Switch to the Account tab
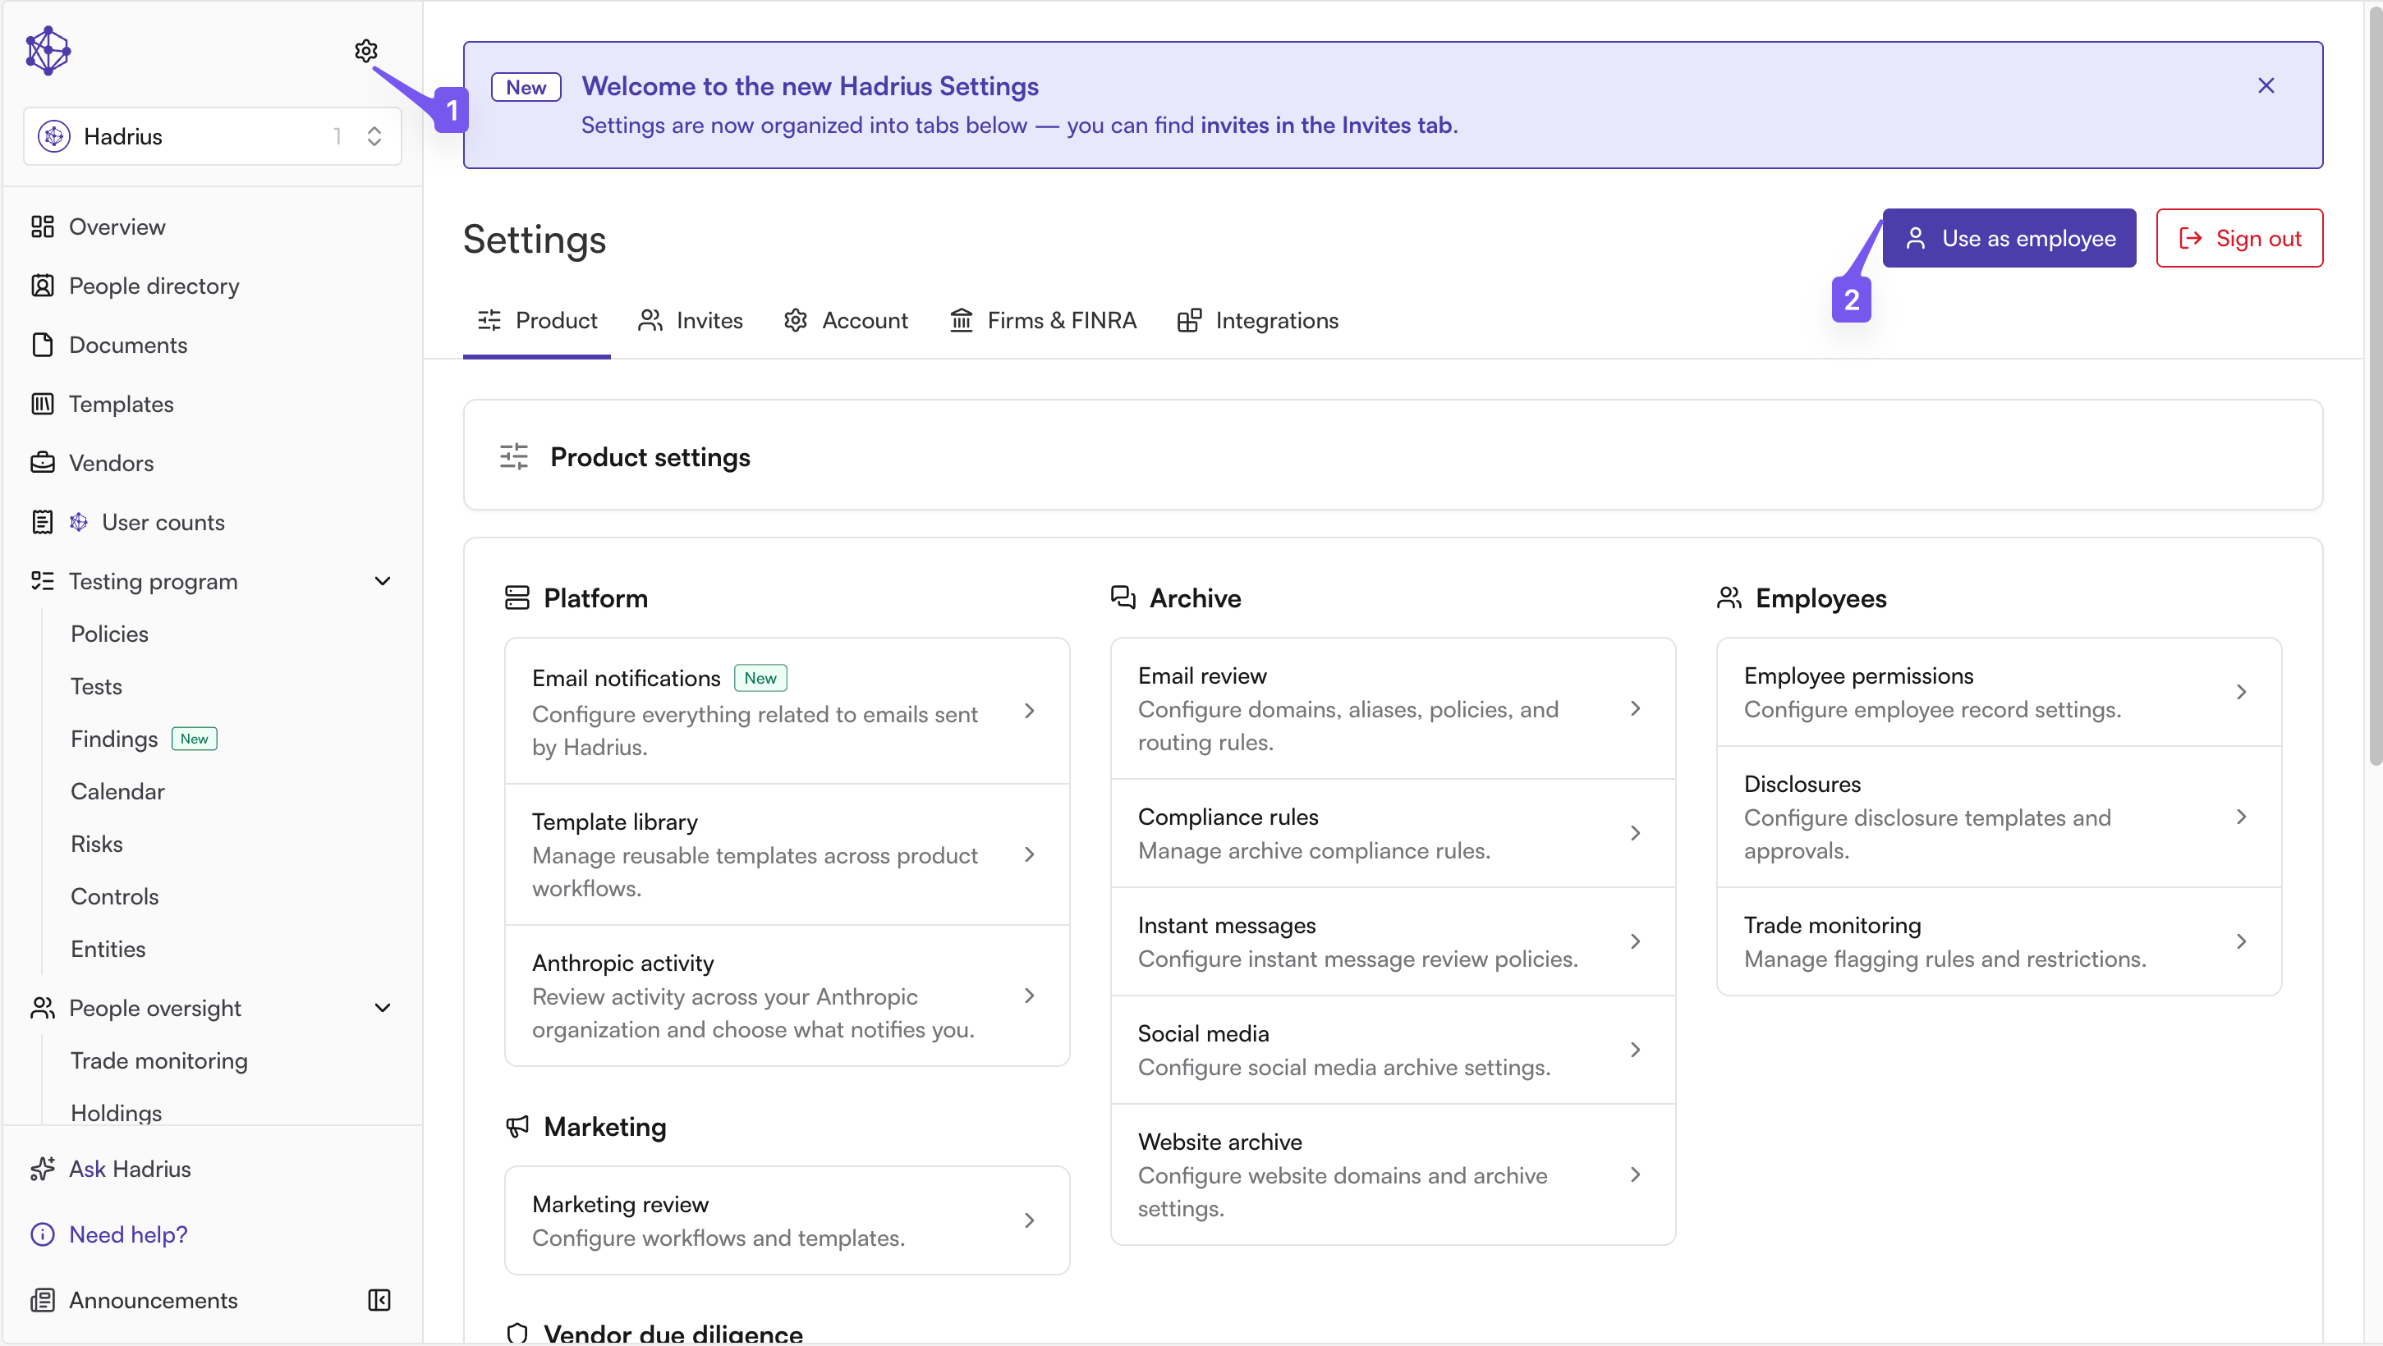The image size is (2383, 1346). (846, 321)
